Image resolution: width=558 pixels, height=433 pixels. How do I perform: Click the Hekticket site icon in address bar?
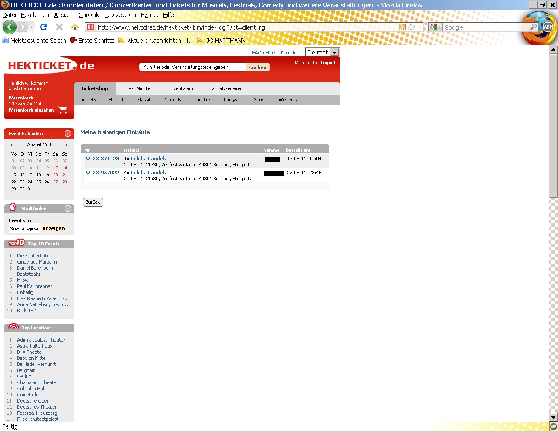[x=91, y=27]
